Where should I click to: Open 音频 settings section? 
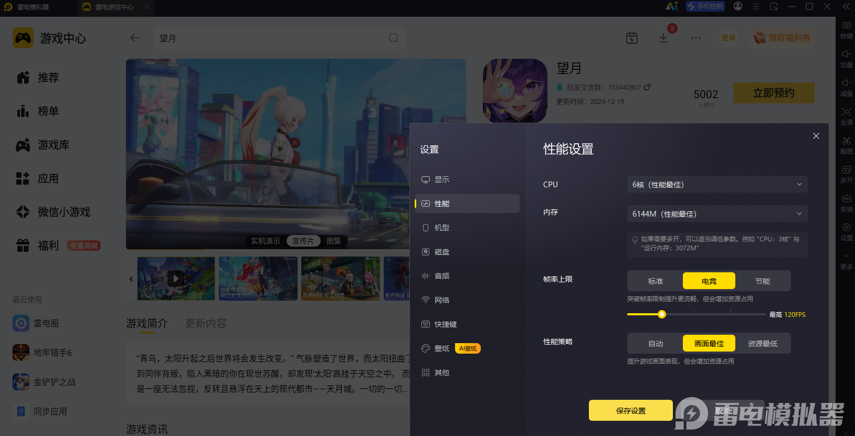tap(467, 276)
